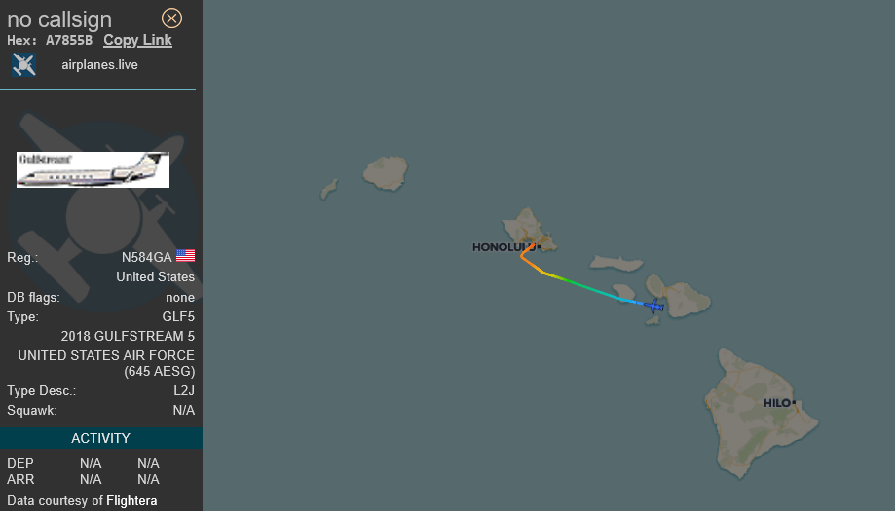
Task: Click the GLF5 aircraft type value
Action: 178,316
